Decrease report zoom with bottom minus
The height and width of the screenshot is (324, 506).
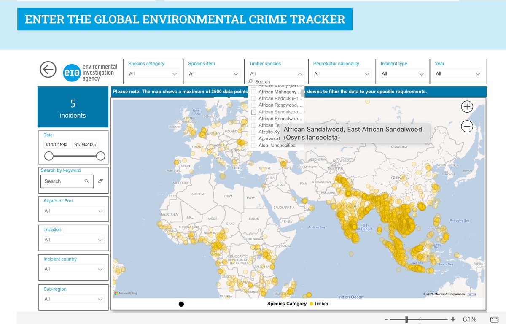(386, 319)
